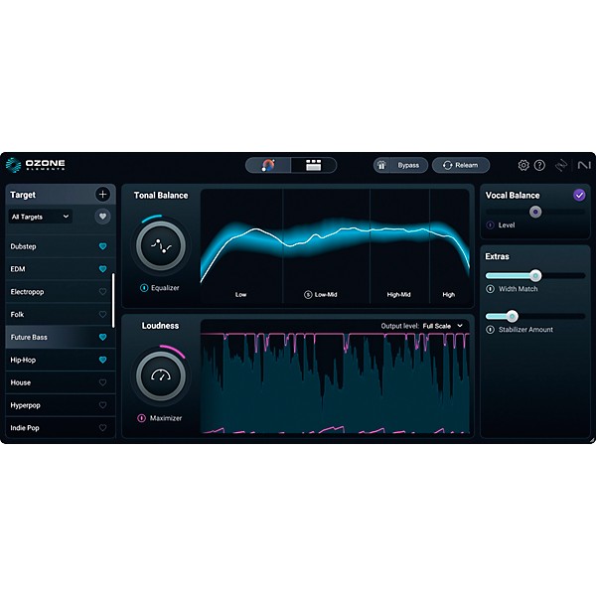The height and width of the screenshot is (596, 596).
Task: Solo the Low-Mid band
Action: coord(308,295)
